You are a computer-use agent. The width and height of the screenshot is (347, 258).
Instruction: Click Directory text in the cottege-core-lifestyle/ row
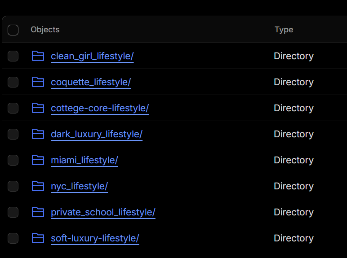[x=294, y=108]
